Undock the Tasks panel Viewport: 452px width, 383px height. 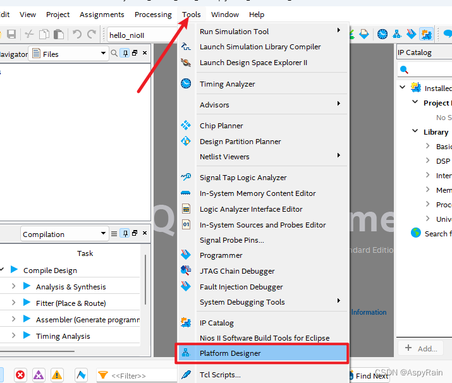click(135, 233)
